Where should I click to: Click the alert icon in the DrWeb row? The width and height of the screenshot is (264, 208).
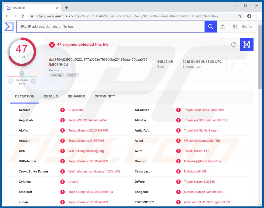pyautogui.click(x=178, y=182)
